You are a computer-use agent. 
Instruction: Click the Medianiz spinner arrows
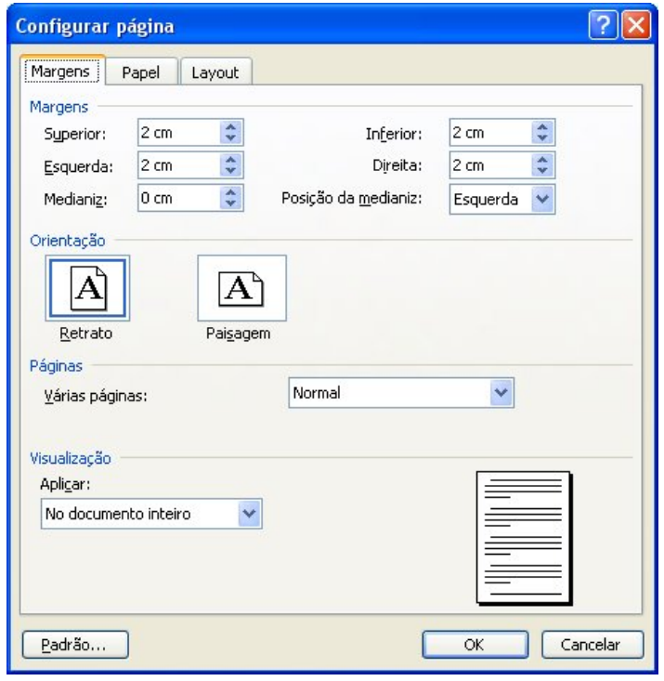[x=231, y=197]
